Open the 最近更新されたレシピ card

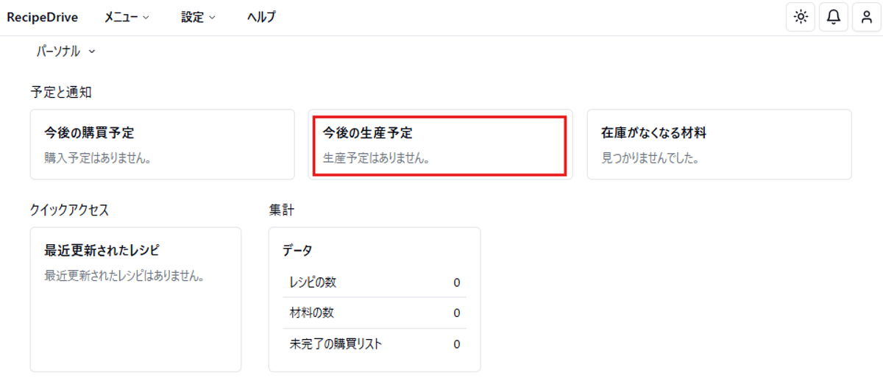(135, 299)
